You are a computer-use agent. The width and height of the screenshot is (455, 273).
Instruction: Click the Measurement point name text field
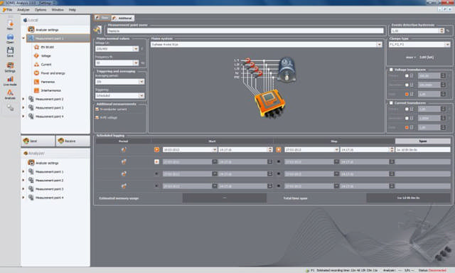tap(245, 31)
